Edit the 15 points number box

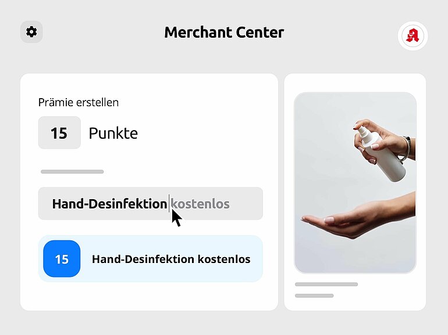click(59, 132)
